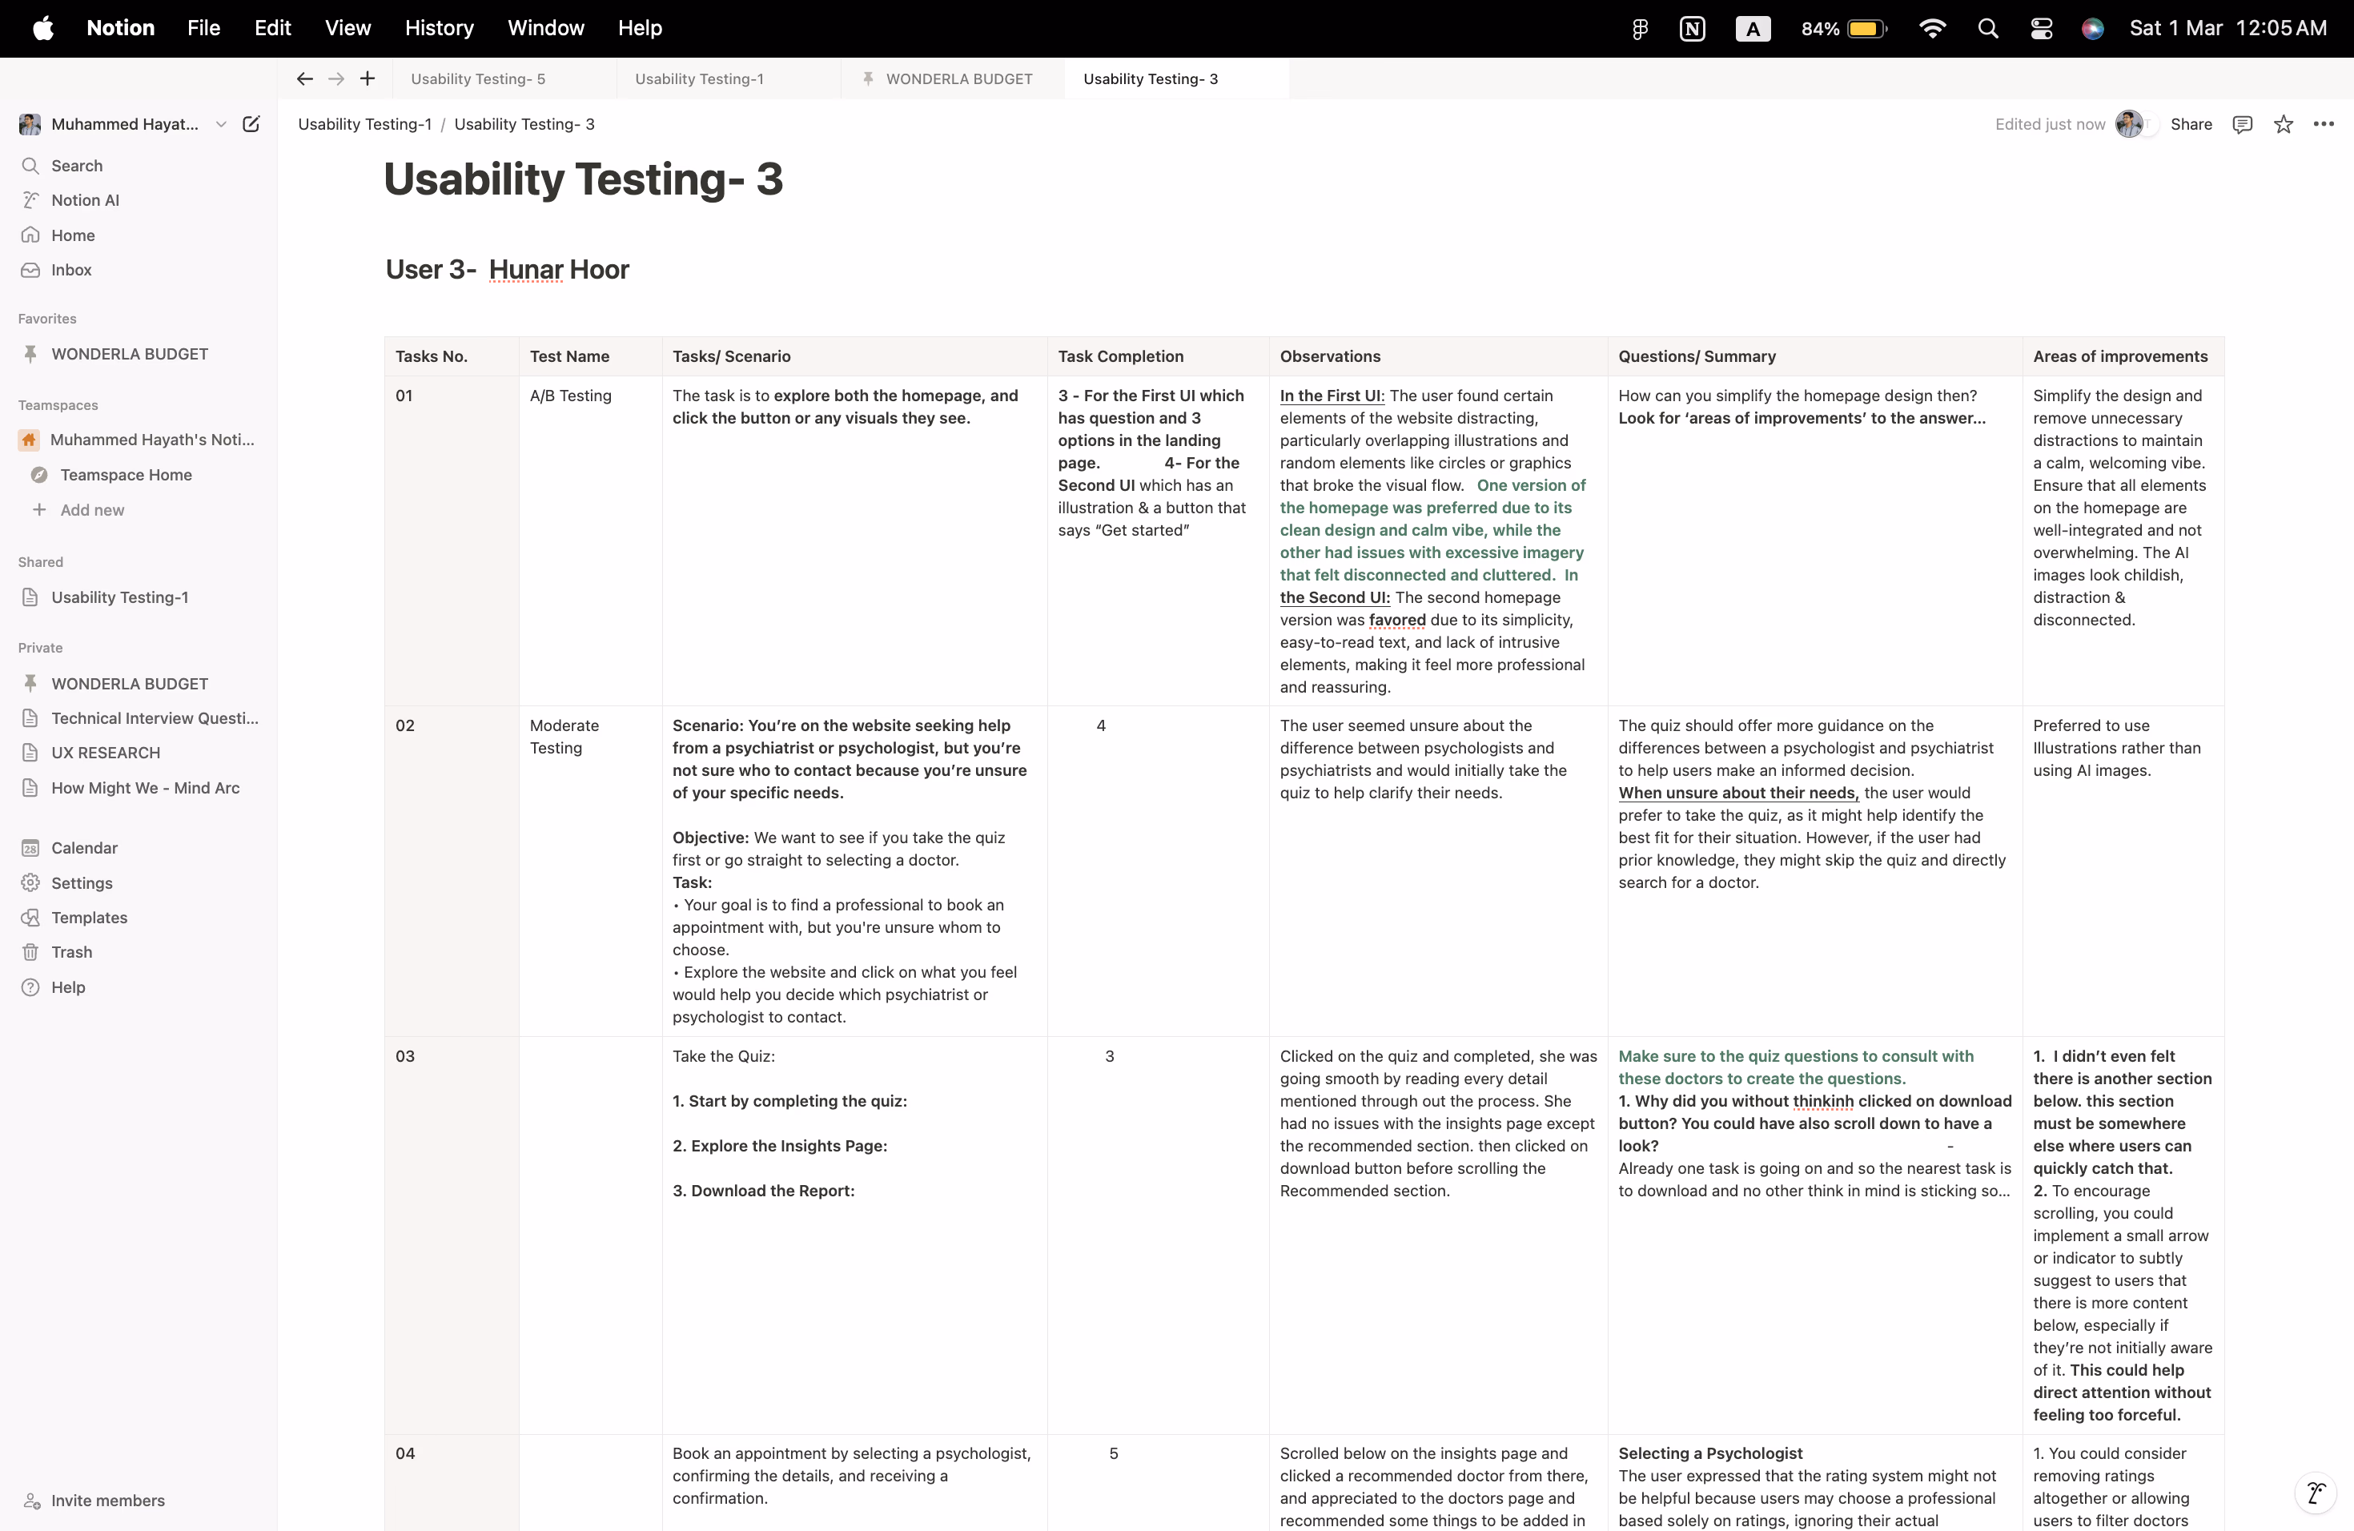Click the Favorites section label
Image resolution: width=2354 pixels, height=1531 pixels.
[x=47, y=319]
